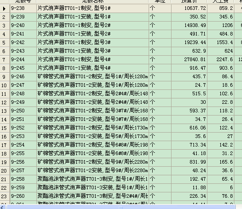Image resolution: width=242 pixels, height=209 pixels.
Task: Select the name cell 片式消声器T701-1安装,型号4#
Action: 92,68
